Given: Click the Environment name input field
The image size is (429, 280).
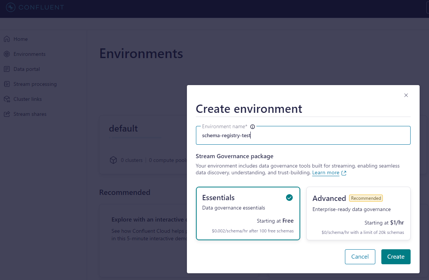Looking at the screenshot, I should (x=303, y=135).
